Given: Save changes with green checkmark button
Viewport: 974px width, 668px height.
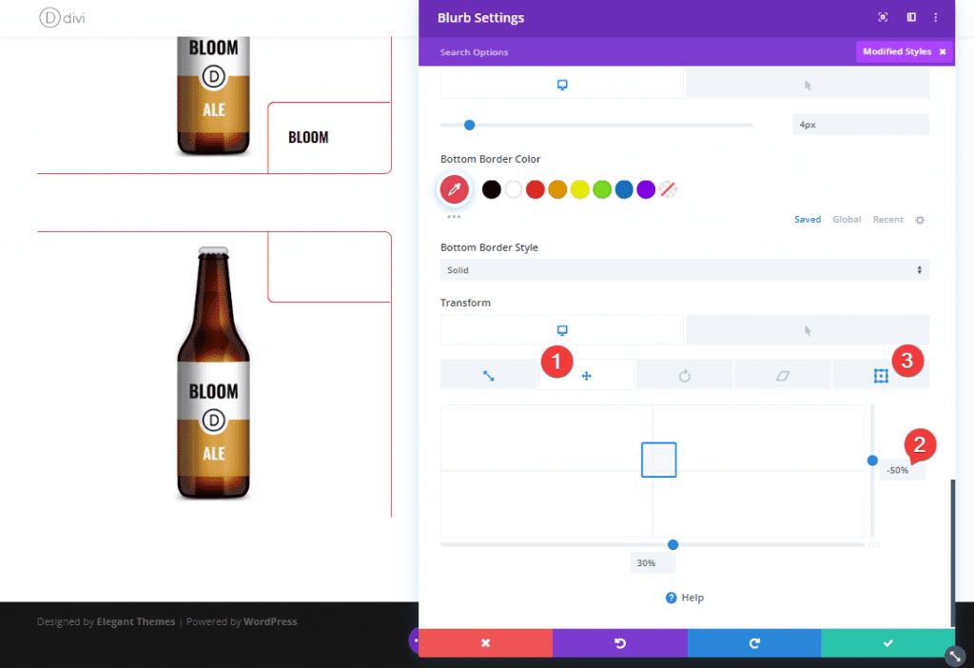Looking at the screenshot, I should coord(887,643).
